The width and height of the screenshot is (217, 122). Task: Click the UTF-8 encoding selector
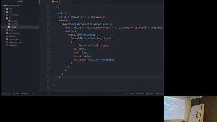tap(131, 94)
